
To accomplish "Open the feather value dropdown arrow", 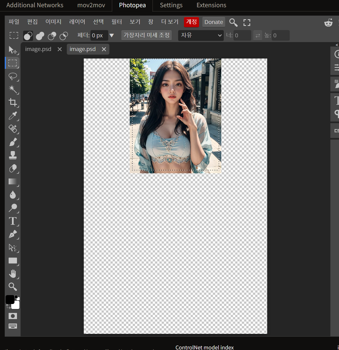I will tap(112, 35).
